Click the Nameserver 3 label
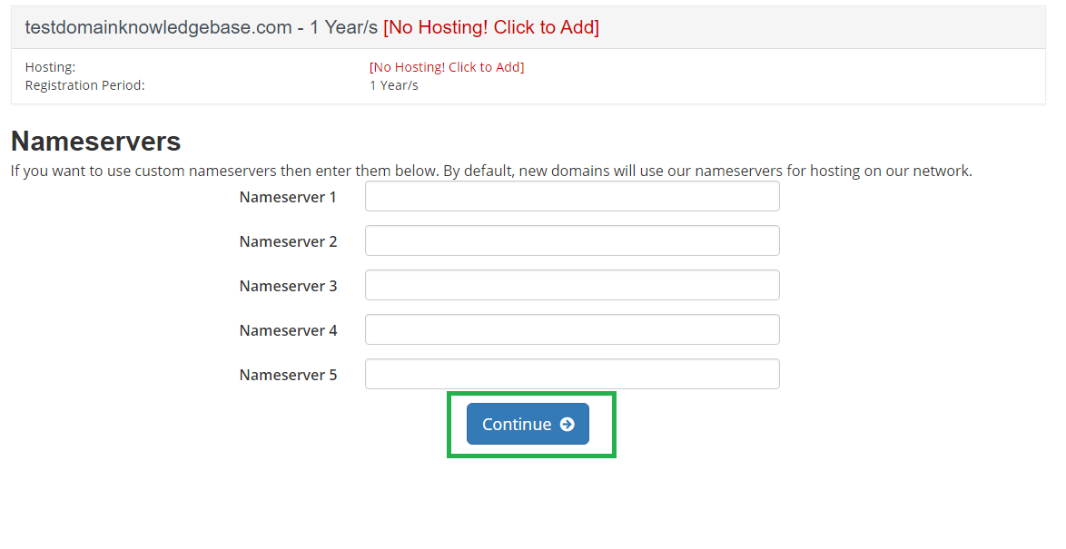Screen dimensions: 1066x549 pyautogui.click(x=288, y=286)
